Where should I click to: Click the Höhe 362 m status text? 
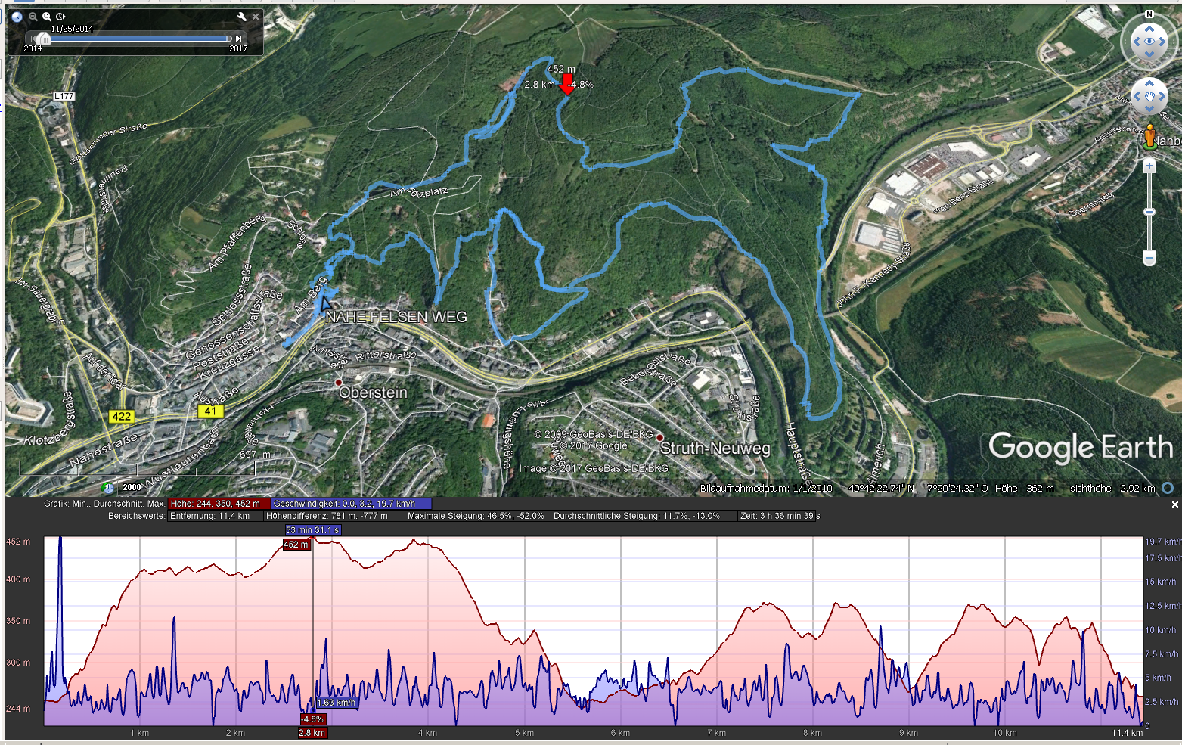[x=1024, y=489]
